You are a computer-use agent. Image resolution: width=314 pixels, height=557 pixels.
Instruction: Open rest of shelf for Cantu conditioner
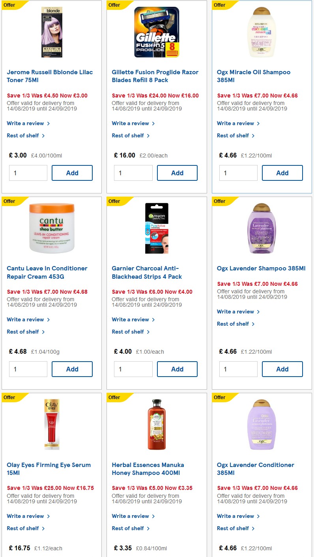click(23, 332)
